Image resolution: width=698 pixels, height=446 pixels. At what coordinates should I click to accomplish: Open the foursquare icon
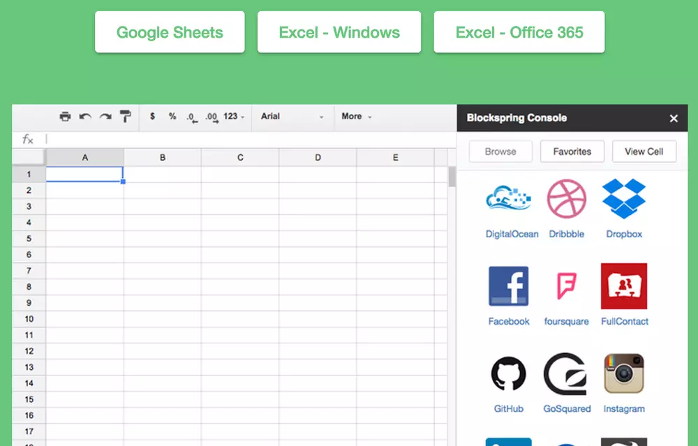point(566,285)
